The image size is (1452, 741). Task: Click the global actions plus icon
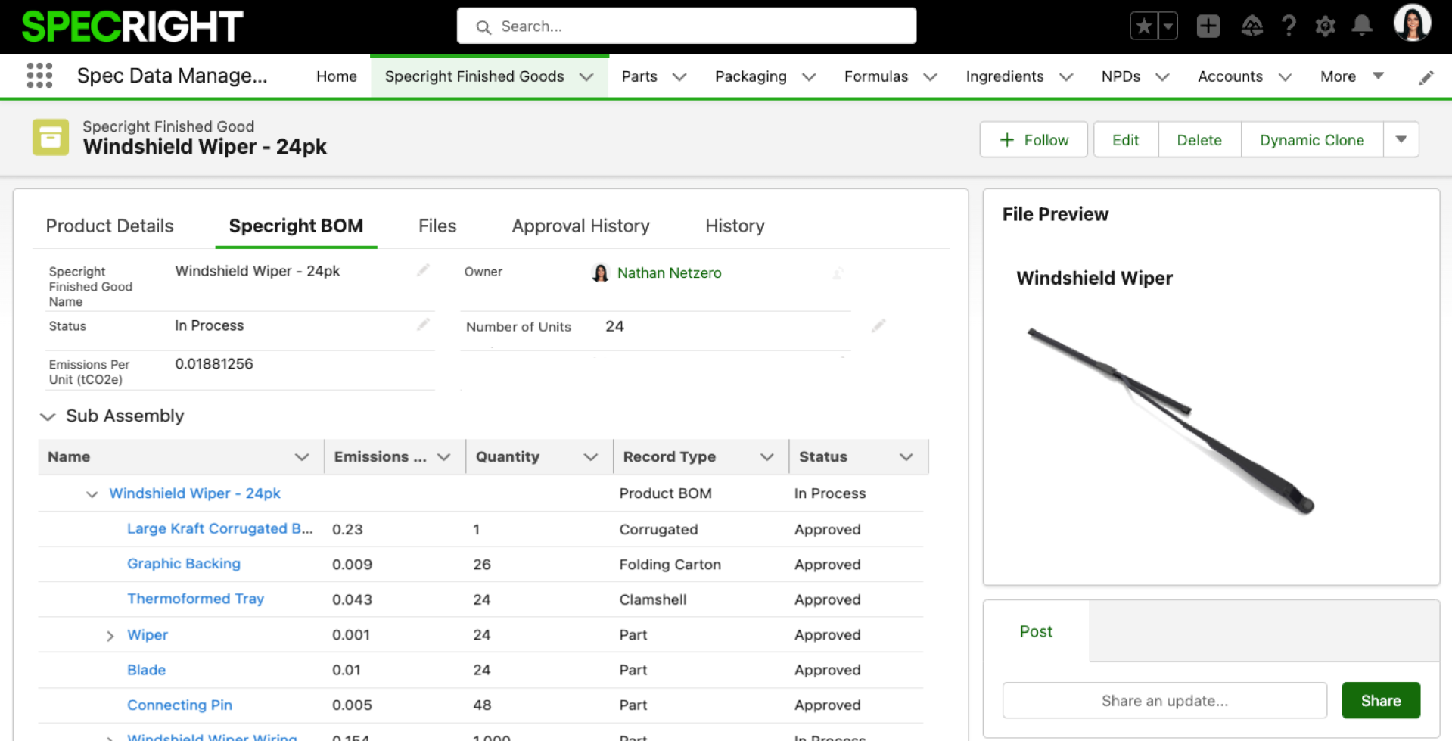point(1208,26)
